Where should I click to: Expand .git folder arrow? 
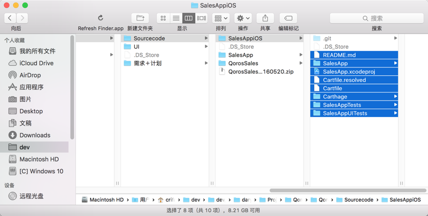[x=395, y=38]
